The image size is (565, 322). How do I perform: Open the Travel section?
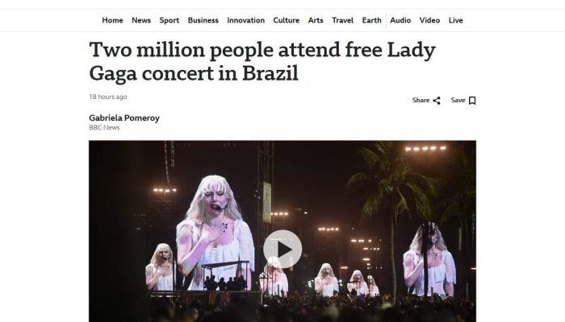pyautogui.click(x=343, y=20)
